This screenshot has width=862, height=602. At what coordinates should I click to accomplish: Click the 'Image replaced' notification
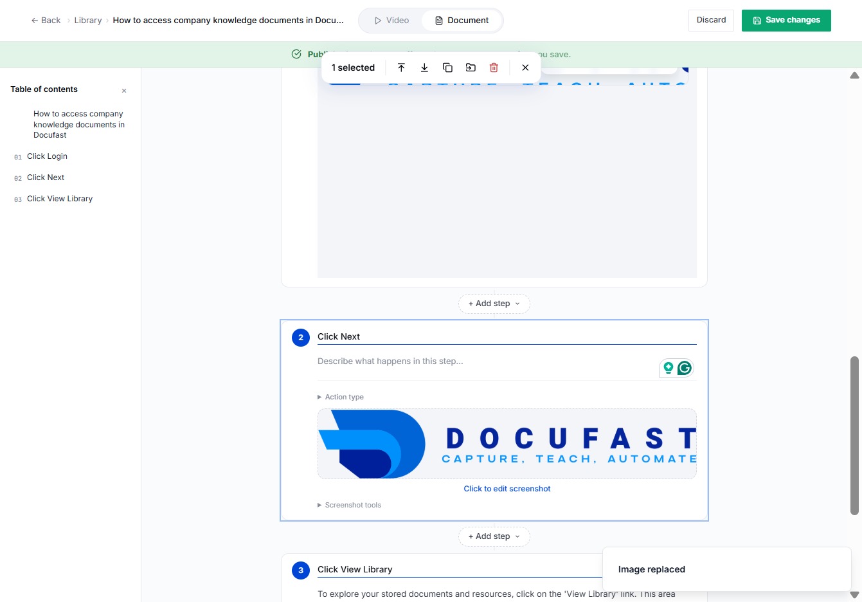727,569
